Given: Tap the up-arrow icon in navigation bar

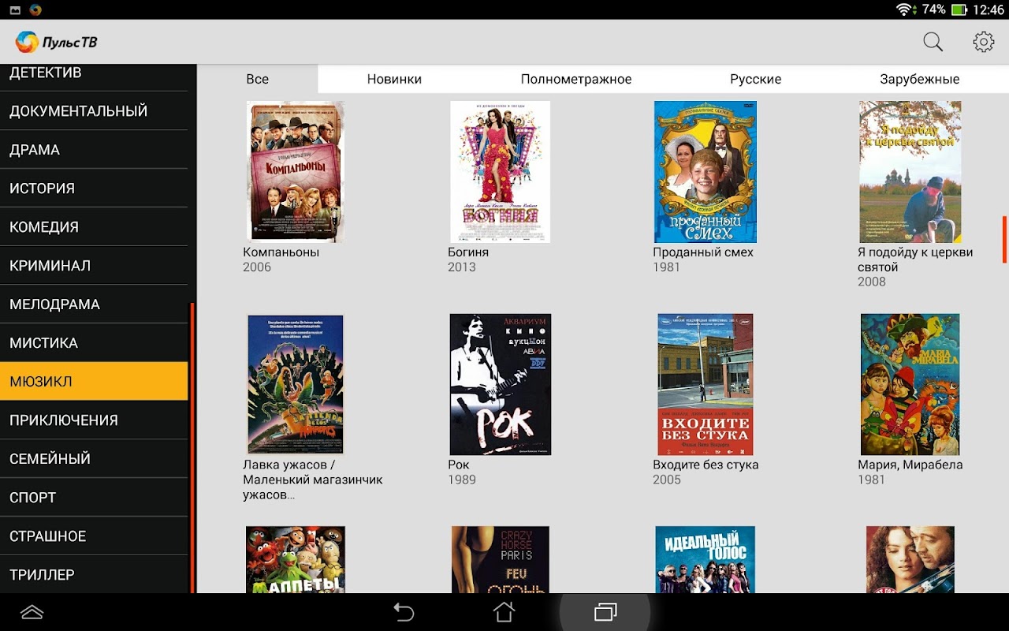Looking at the screenshot, I should (x=32, y=612).
